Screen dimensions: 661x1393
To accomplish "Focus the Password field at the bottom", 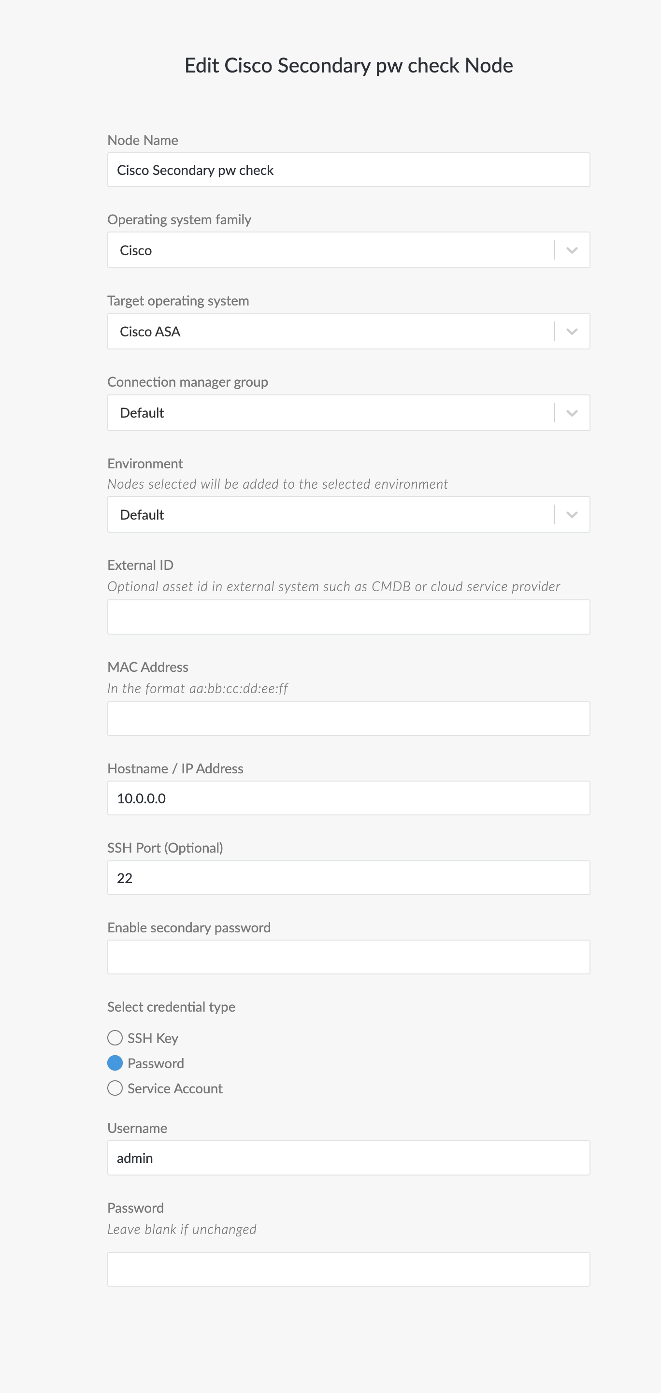I will tap(348, 1269).
